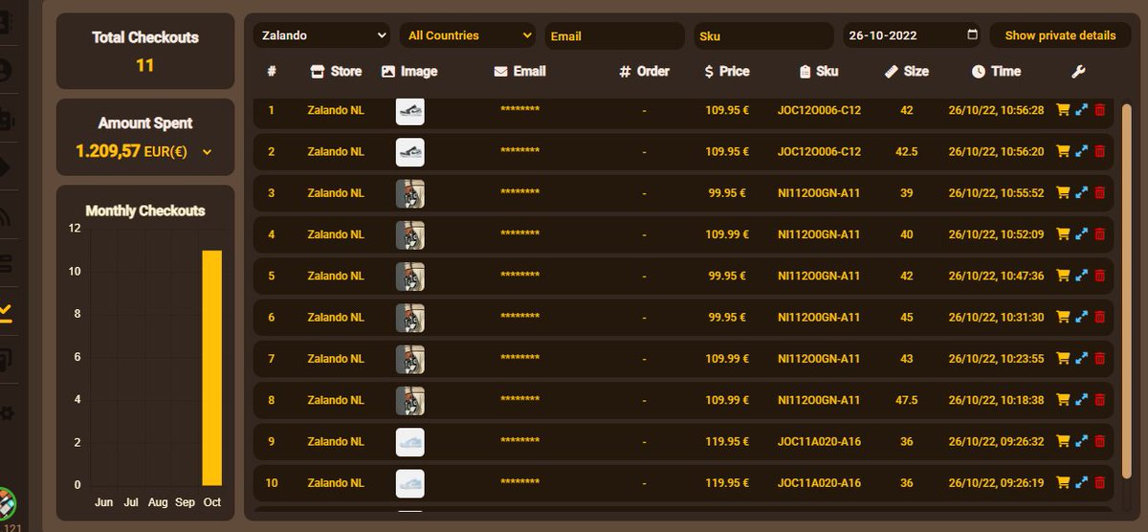1148x532 pixels.
Task: Click SKU NI112O0GN-A11 in row 5
Action: (x=819, y=276)
